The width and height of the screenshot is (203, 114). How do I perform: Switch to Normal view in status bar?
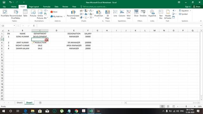(162, 106)
